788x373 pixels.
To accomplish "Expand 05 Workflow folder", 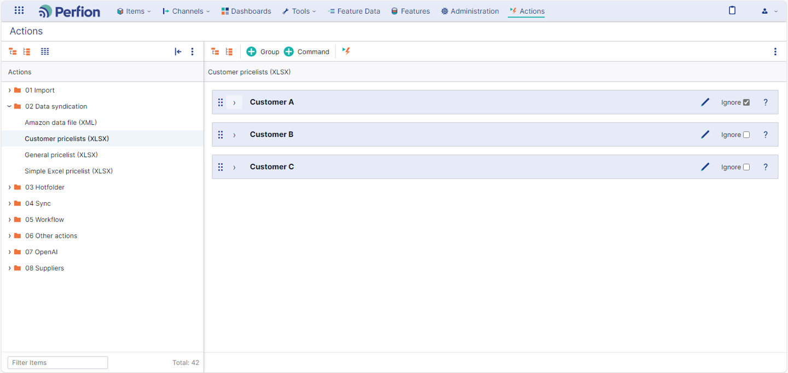I will 10,220.
